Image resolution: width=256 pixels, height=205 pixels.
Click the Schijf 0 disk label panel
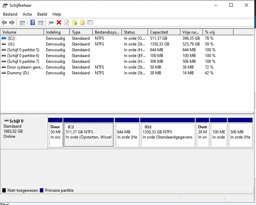23,132
